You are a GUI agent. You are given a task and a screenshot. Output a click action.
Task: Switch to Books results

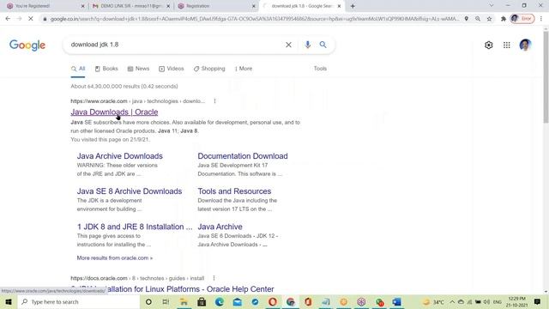click(x=106, y=69)
